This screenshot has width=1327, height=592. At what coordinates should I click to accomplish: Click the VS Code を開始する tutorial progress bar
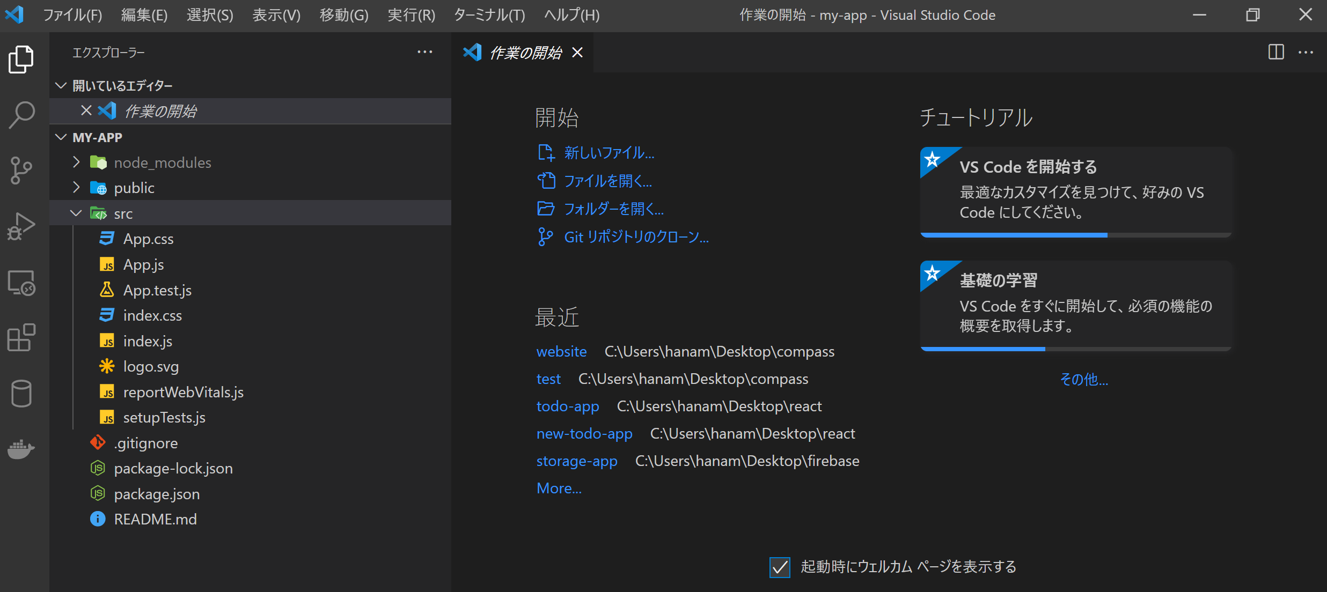coord(1075,235)
